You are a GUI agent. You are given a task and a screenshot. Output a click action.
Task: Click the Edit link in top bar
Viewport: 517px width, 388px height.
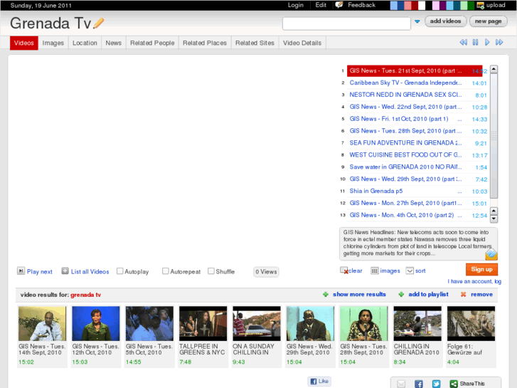[321, 5]
